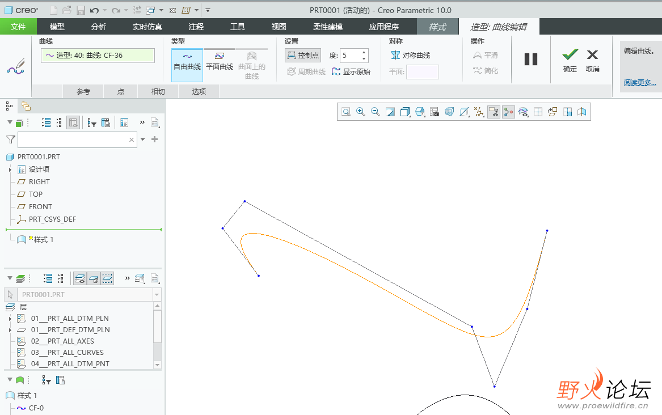Open the tree search filter dropdown arrow
The height and width of the screenshot is (415, 662).
(143, 139)
